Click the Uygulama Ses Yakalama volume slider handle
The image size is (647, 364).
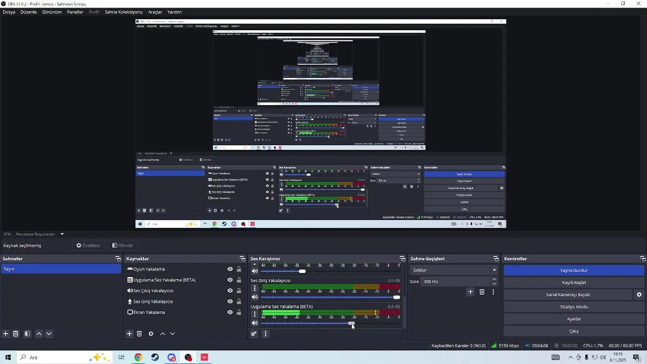point(351,323)
